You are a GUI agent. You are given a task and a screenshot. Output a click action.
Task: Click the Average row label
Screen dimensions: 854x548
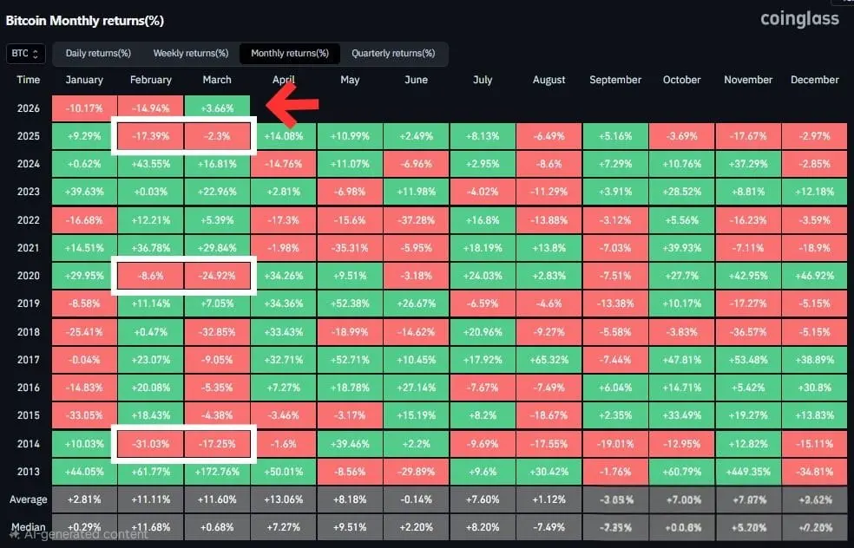[x=29, y=499]
